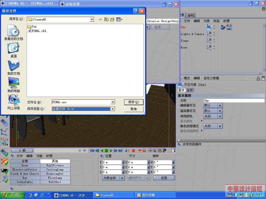Stop animation playback
Viewport: 266px width, 199px height.
tap(106, 151)
